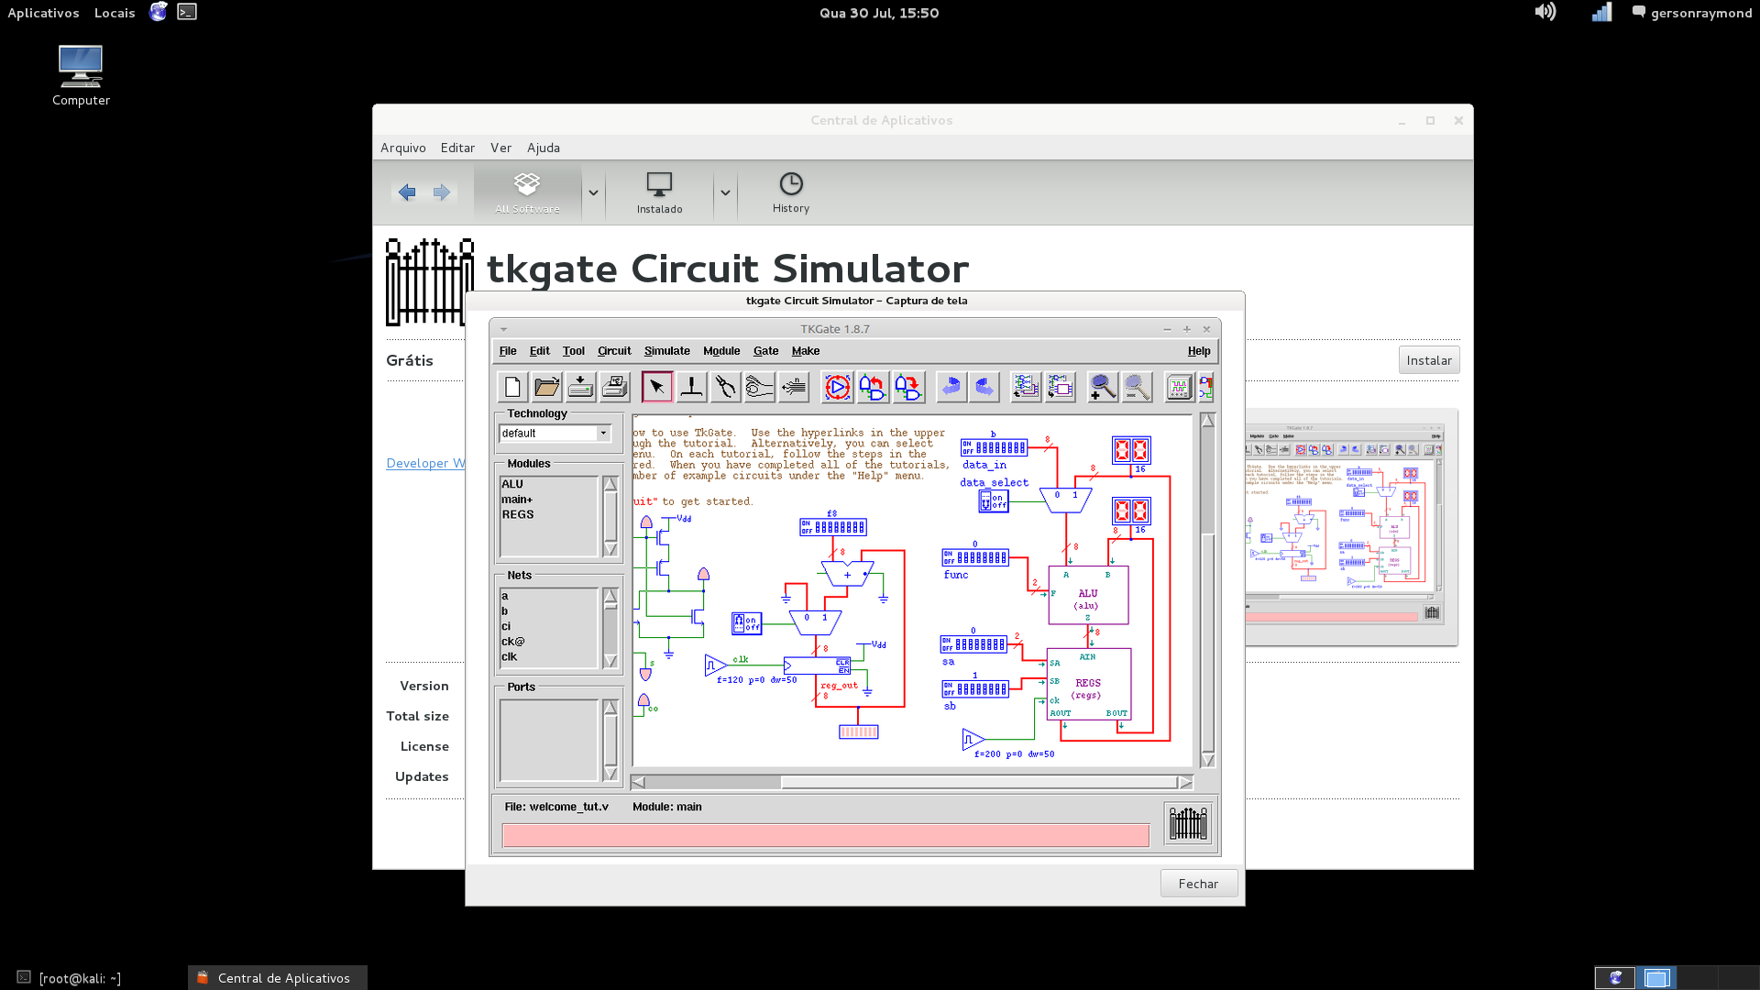Click the volume speaker icon

[x=1545, y=12]
